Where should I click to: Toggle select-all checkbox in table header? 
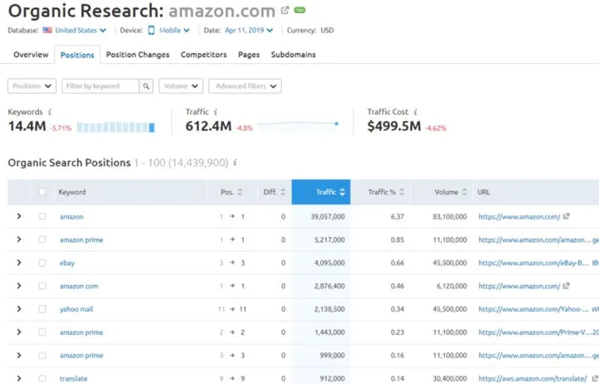[42, 192]
